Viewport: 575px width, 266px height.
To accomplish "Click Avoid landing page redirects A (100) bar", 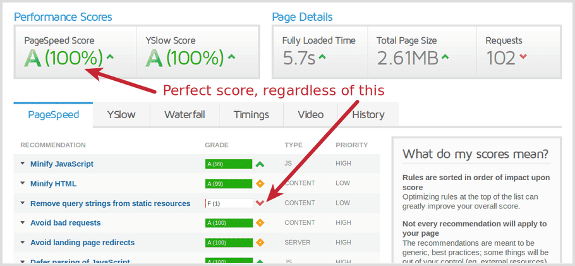I will (229, 243).
